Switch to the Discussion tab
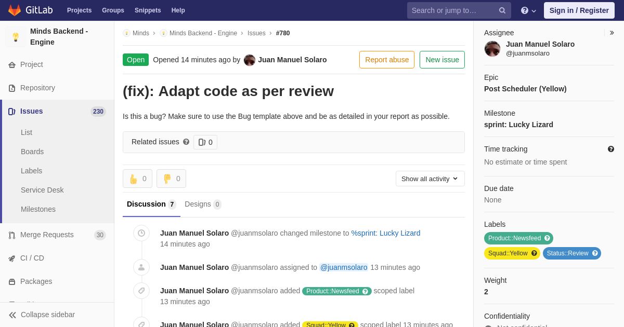Viewport: 624px width, 327px height. [x=151, y=204]
